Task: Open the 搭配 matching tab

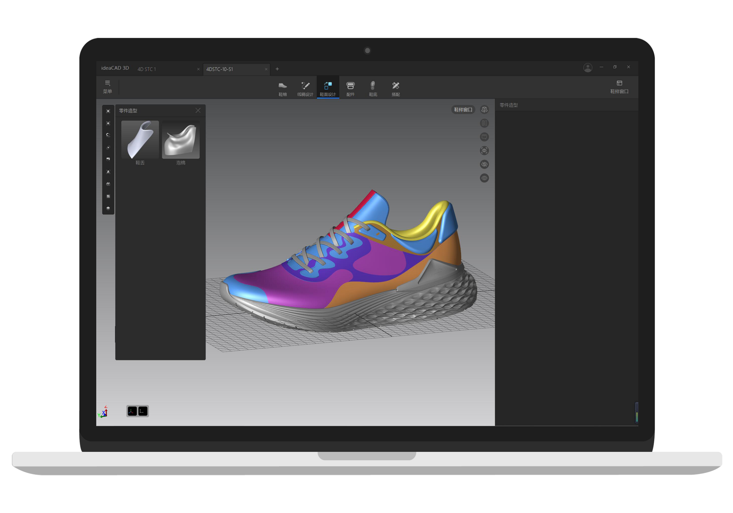Action: pos(395,88)
